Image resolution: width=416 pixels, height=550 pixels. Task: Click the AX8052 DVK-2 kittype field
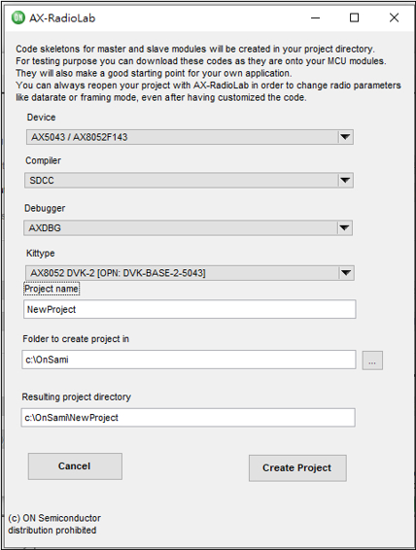pyautogui.click(x=190, y=273)
